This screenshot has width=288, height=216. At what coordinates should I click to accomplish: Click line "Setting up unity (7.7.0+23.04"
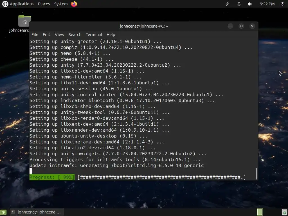[x=105, y=65]
